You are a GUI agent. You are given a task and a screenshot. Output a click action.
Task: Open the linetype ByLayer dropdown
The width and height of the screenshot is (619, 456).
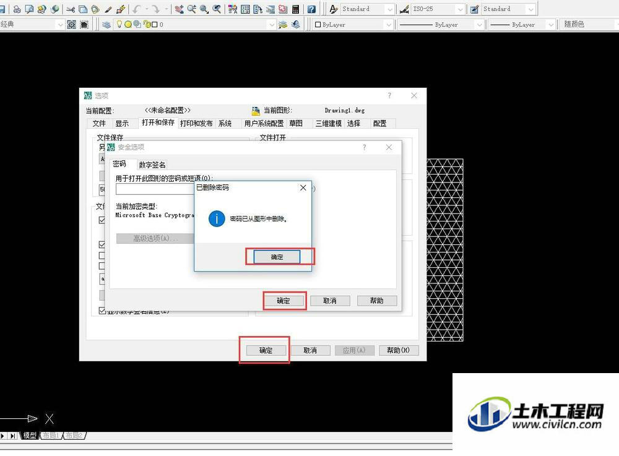tap(479, 25)
